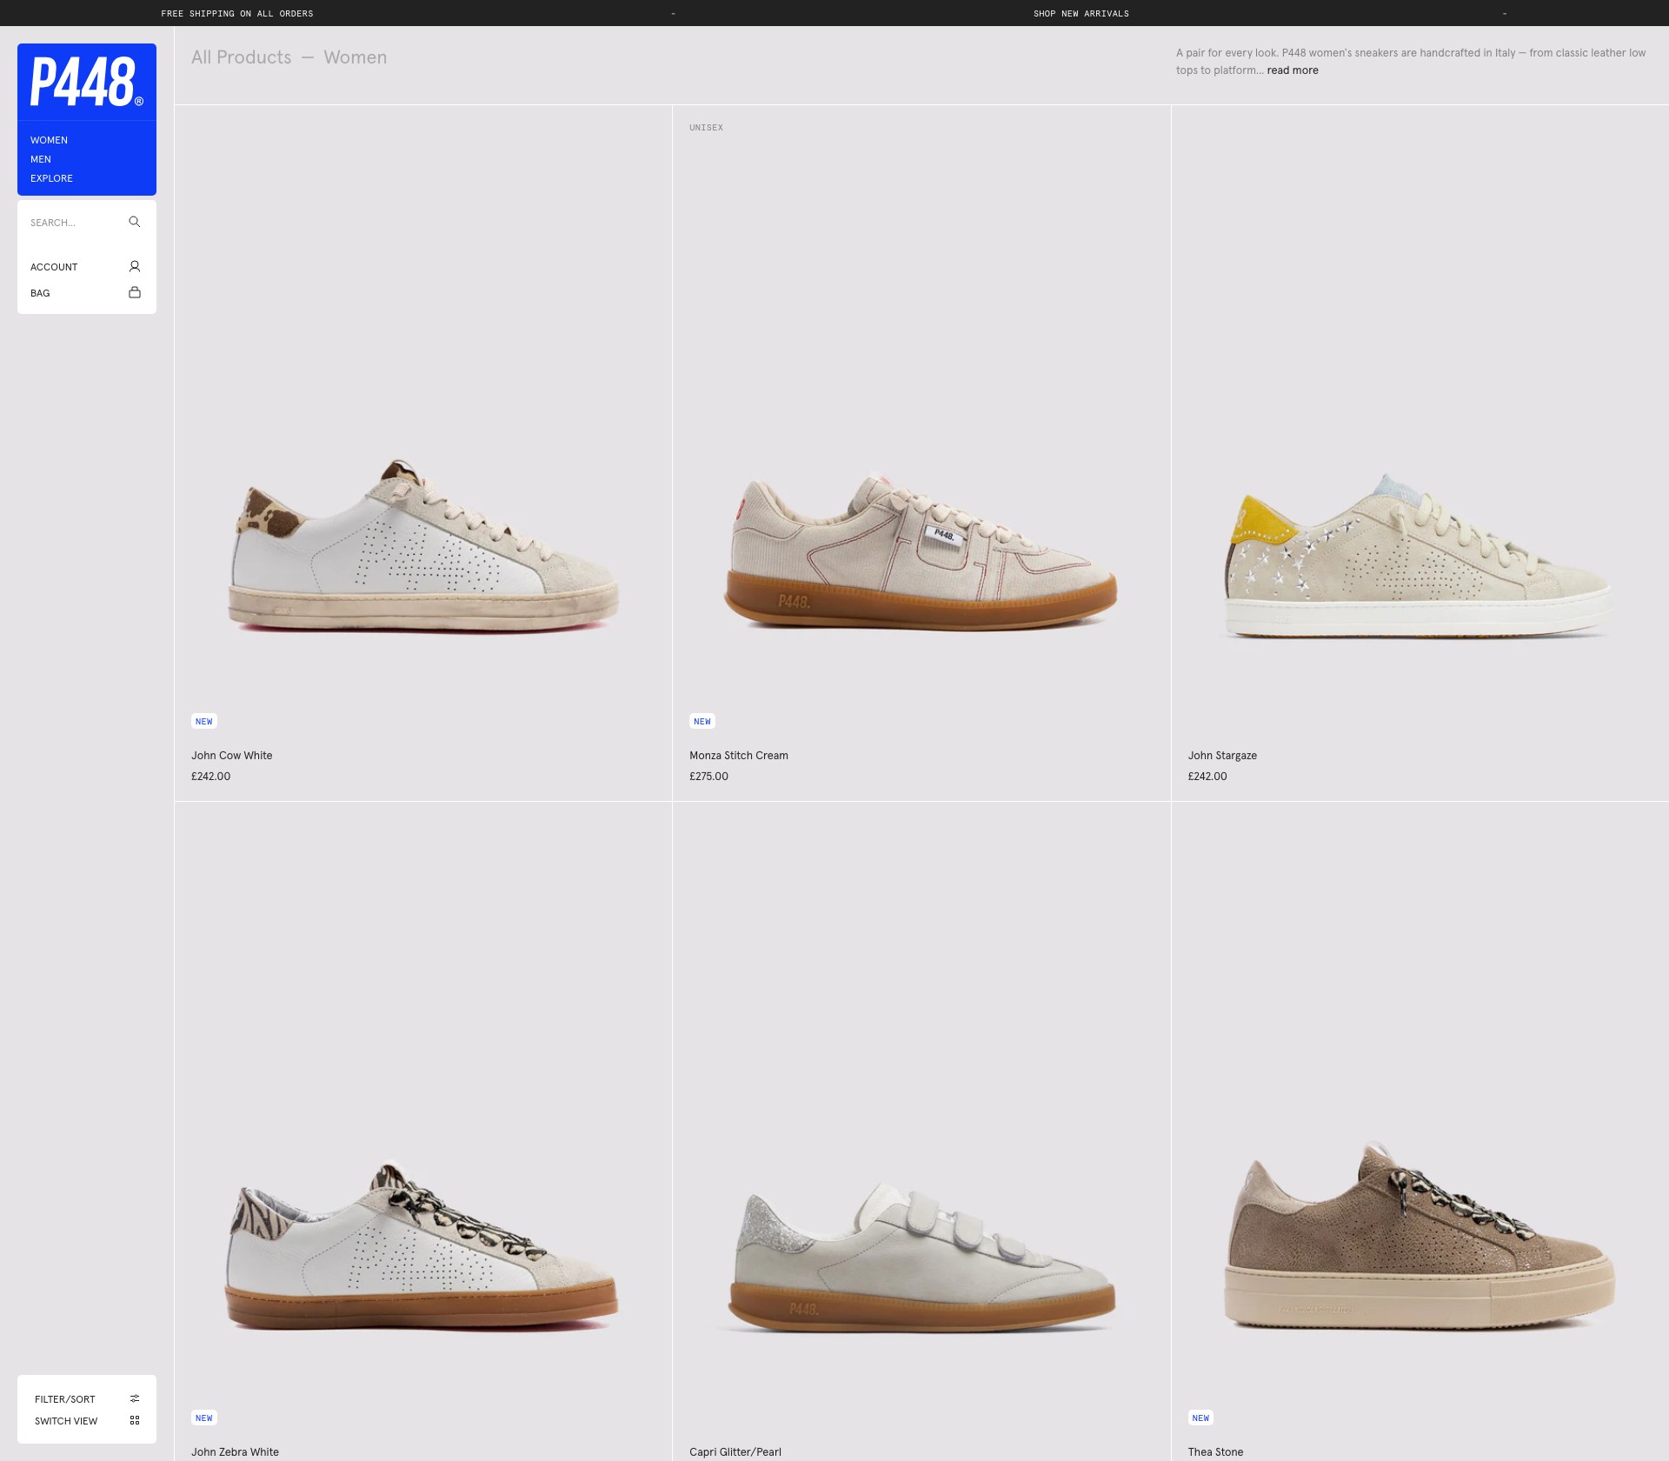Click the filter/sort sliders icon
Screen dimensions: 1669x1461
coord(135,1398)
